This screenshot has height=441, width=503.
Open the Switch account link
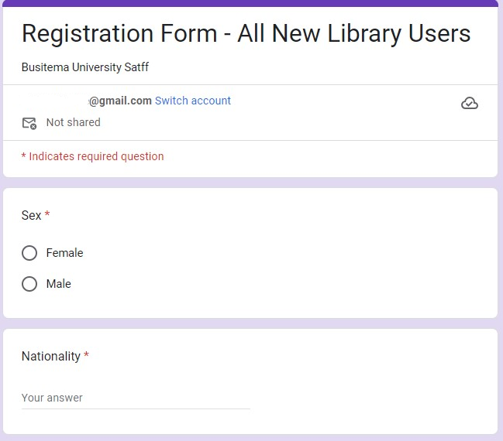pyautogui.click(x=193, y=101)
